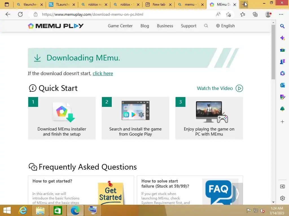Open the English language selector
The width and height of the screenshot is (289, 216).
225,26
